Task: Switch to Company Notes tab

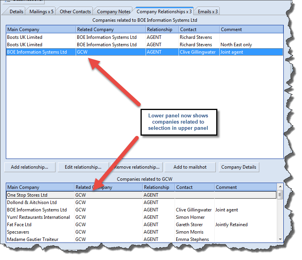Action: (114, 12)
